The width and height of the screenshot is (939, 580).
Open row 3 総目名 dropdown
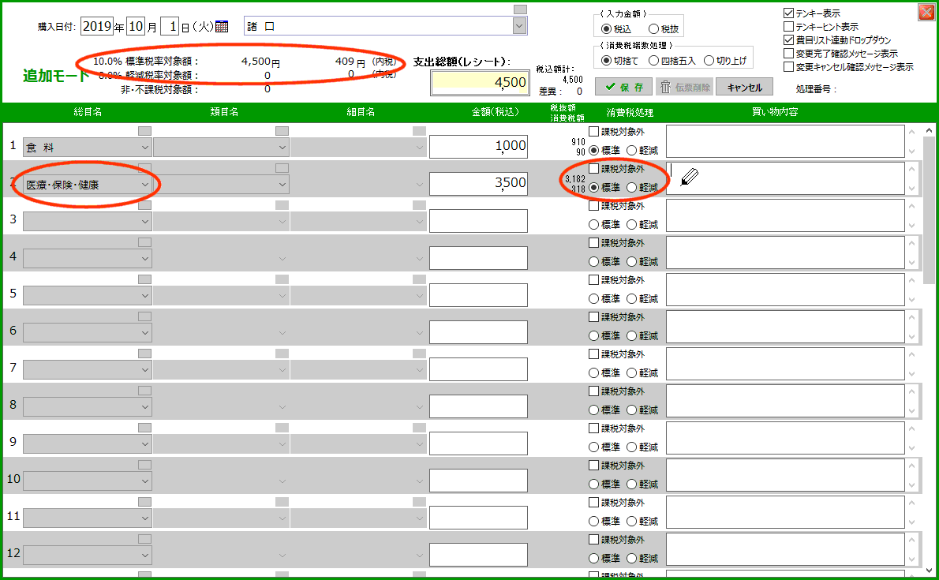tap(145, 222)
